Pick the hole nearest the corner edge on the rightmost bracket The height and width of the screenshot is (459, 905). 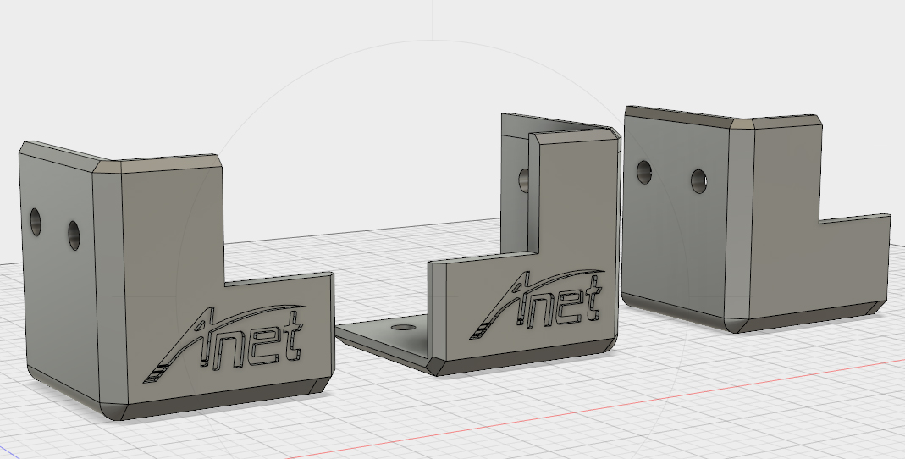point(699,181)
